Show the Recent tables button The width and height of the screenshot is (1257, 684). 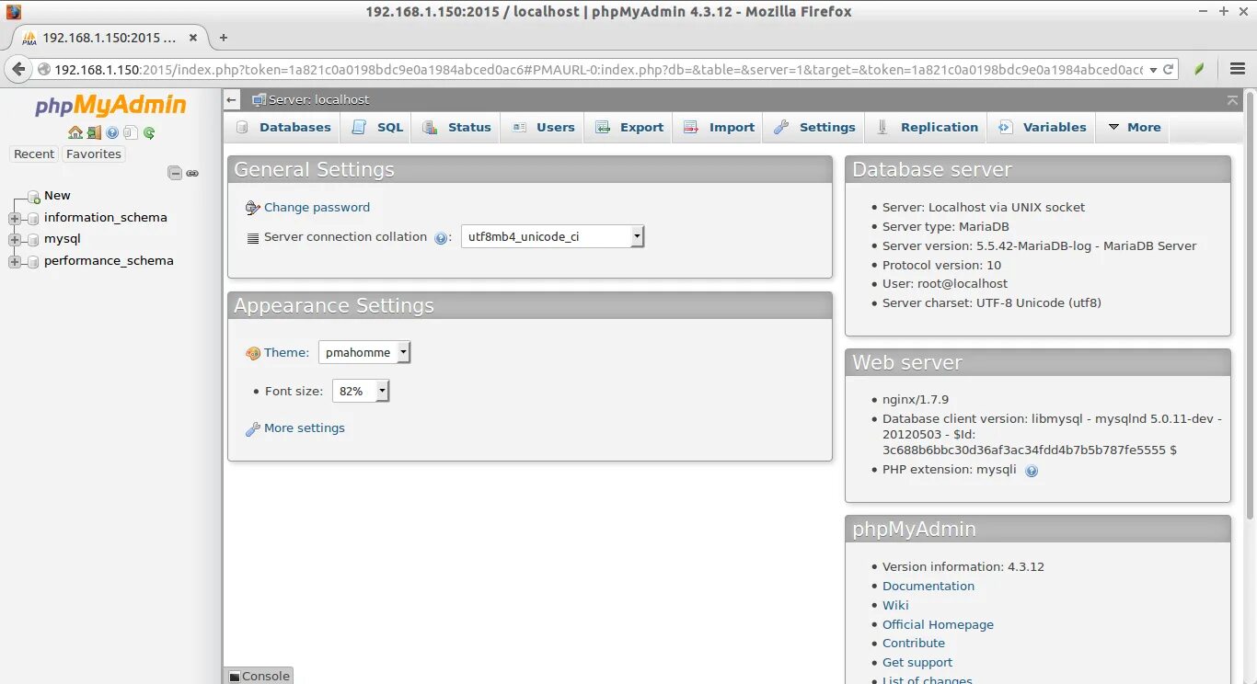click(x=34, y=154)
